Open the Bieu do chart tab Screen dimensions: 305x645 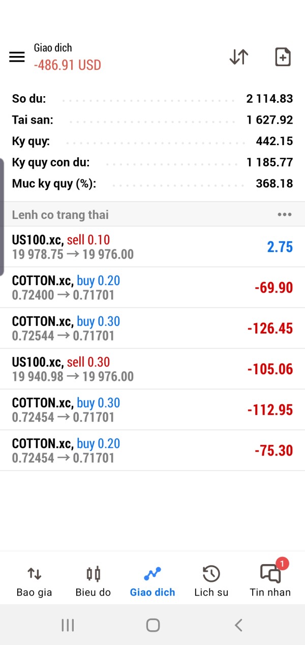[93, 581]
